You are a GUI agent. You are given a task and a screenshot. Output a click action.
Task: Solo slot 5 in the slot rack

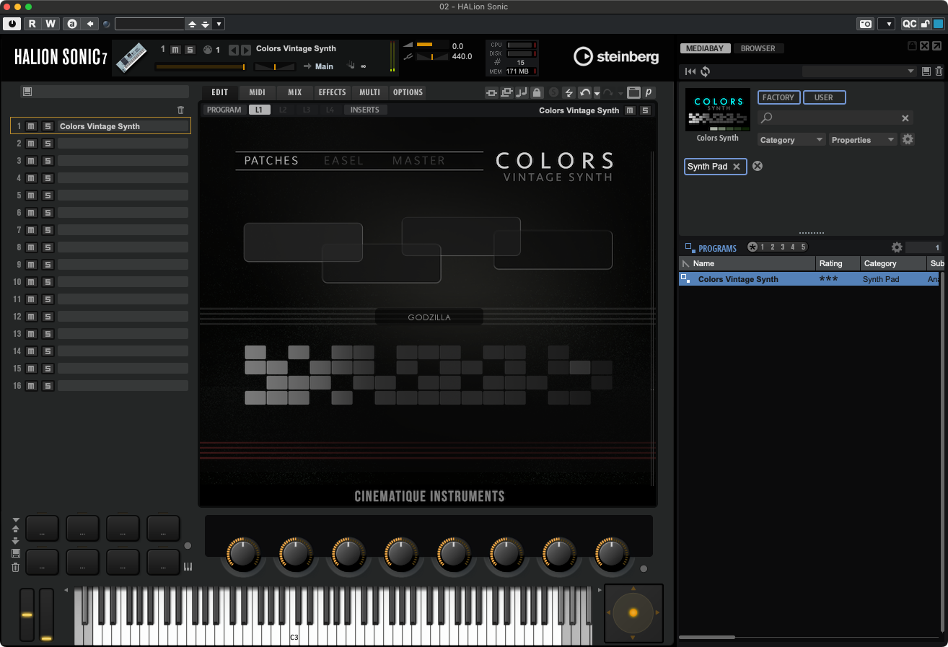click(x=47, y=195)
